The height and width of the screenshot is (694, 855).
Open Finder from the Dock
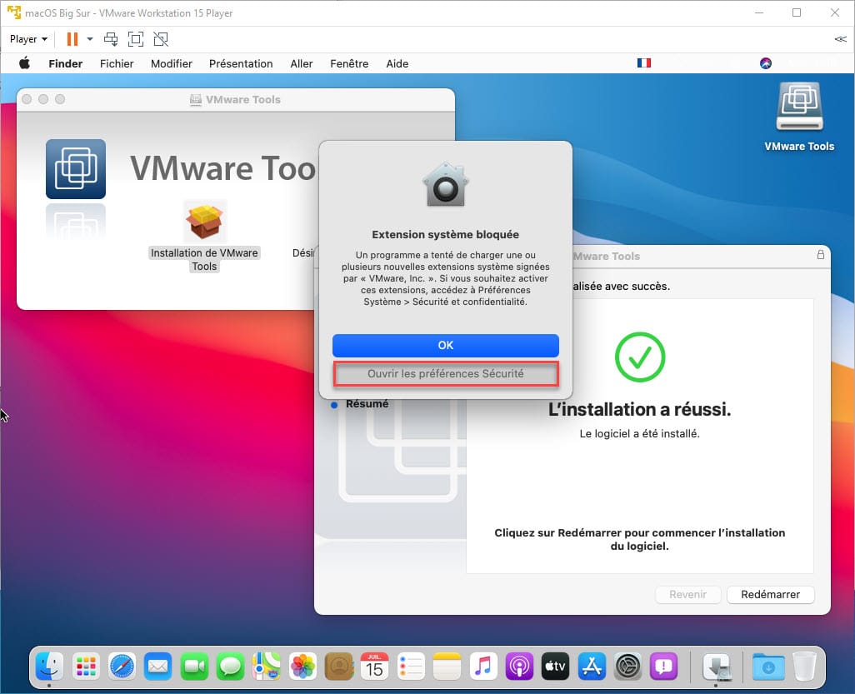point(50,667)
